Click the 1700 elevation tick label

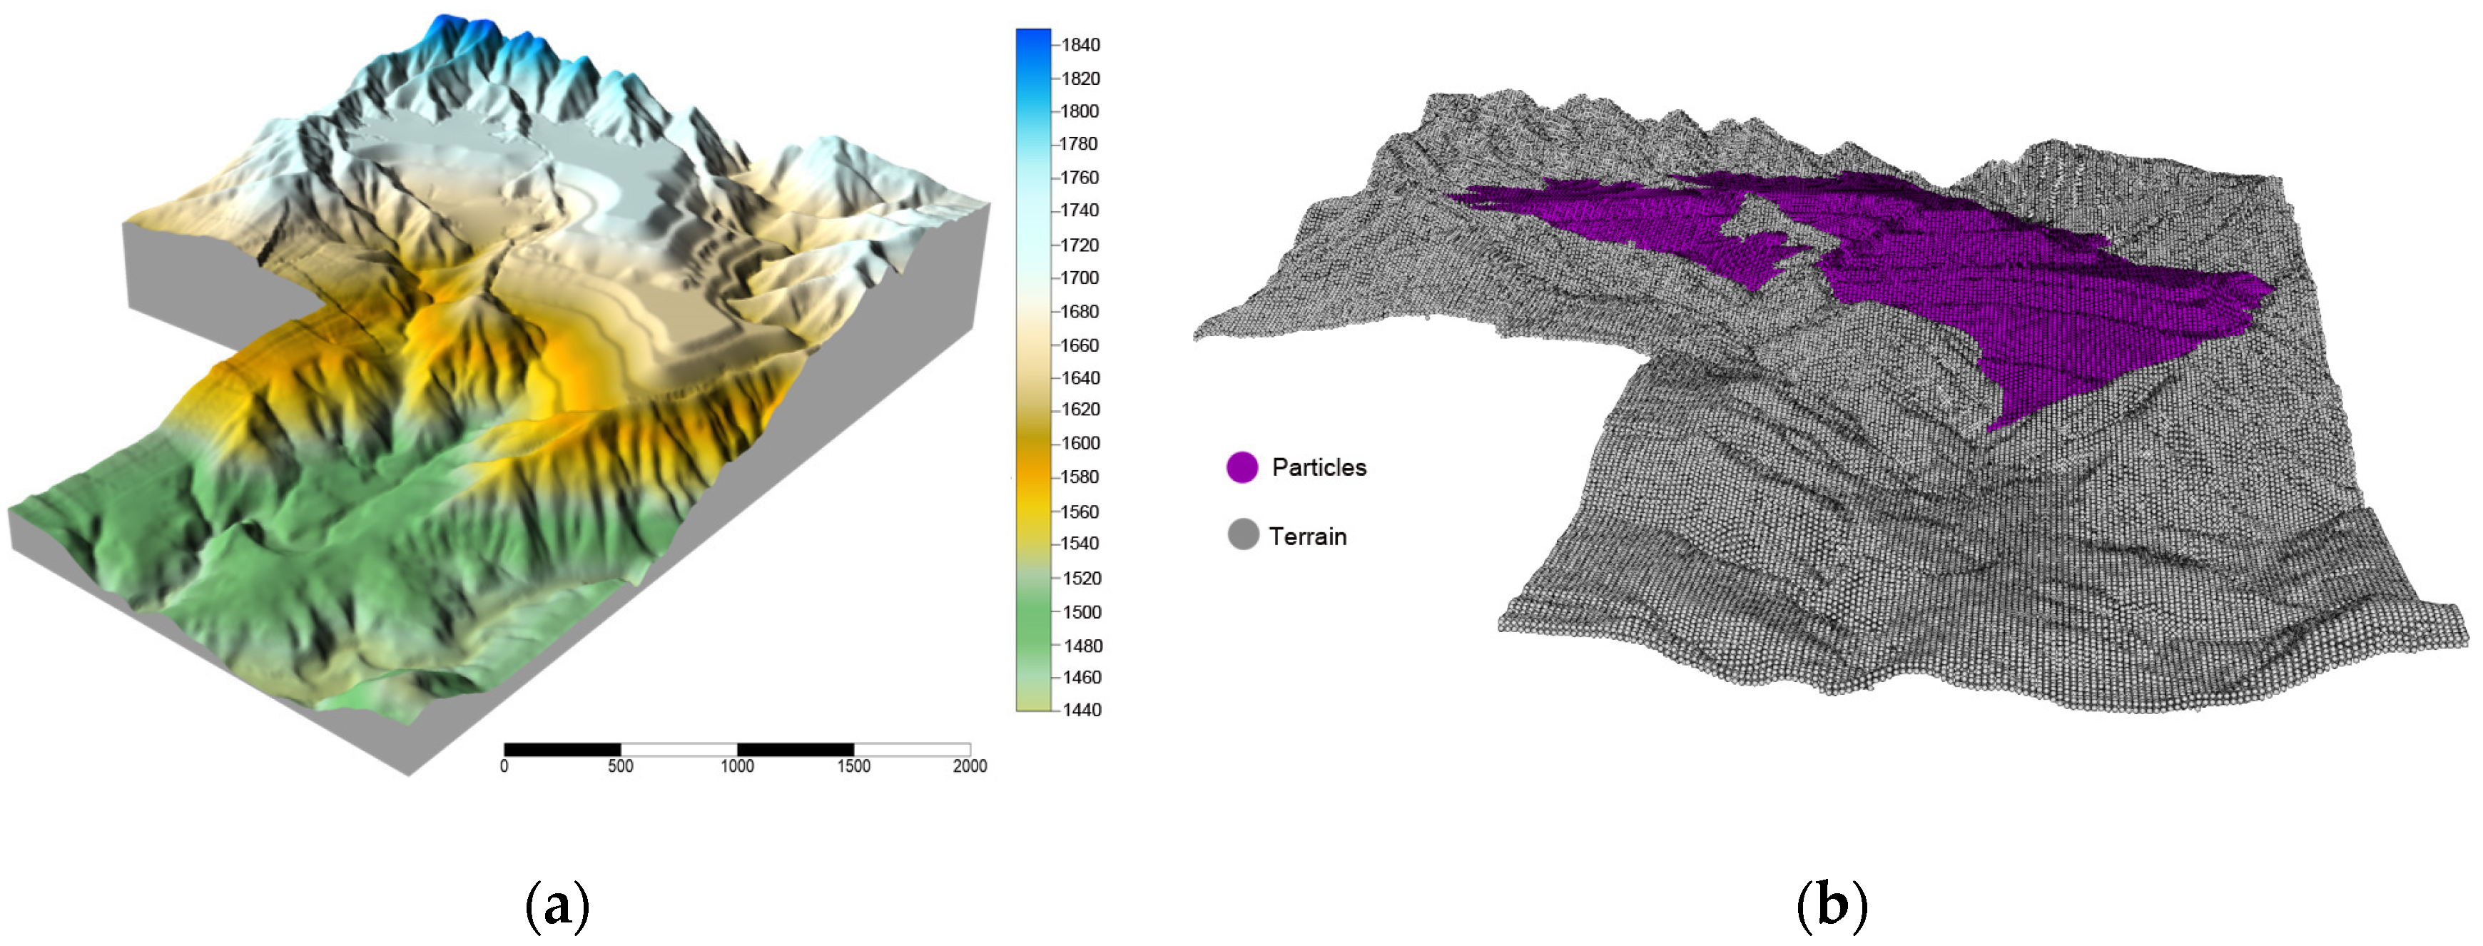pyautogui.click(x=1080, y=278)
